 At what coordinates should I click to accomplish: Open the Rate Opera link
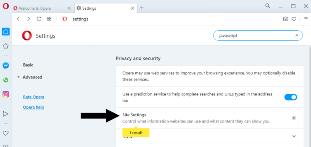point(33,97)
